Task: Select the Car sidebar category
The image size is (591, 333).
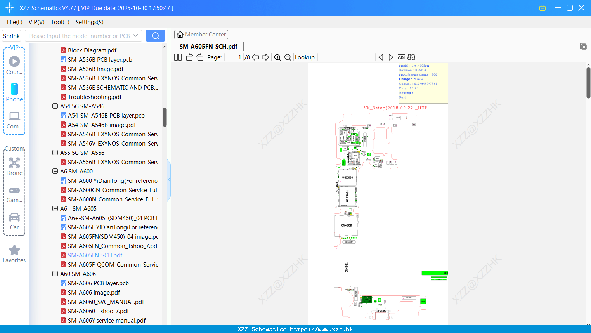Action: point(14,221)
